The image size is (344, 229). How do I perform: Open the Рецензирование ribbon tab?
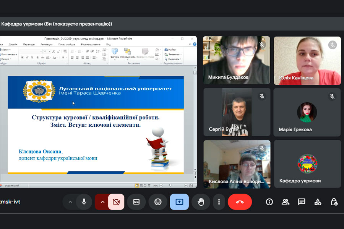[x=91, y=44]
